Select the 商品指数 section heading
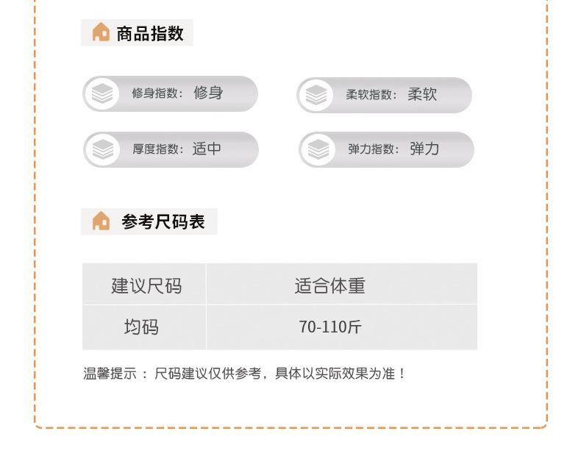Screen dimensions: 581x470 click(x=150, y=33)
